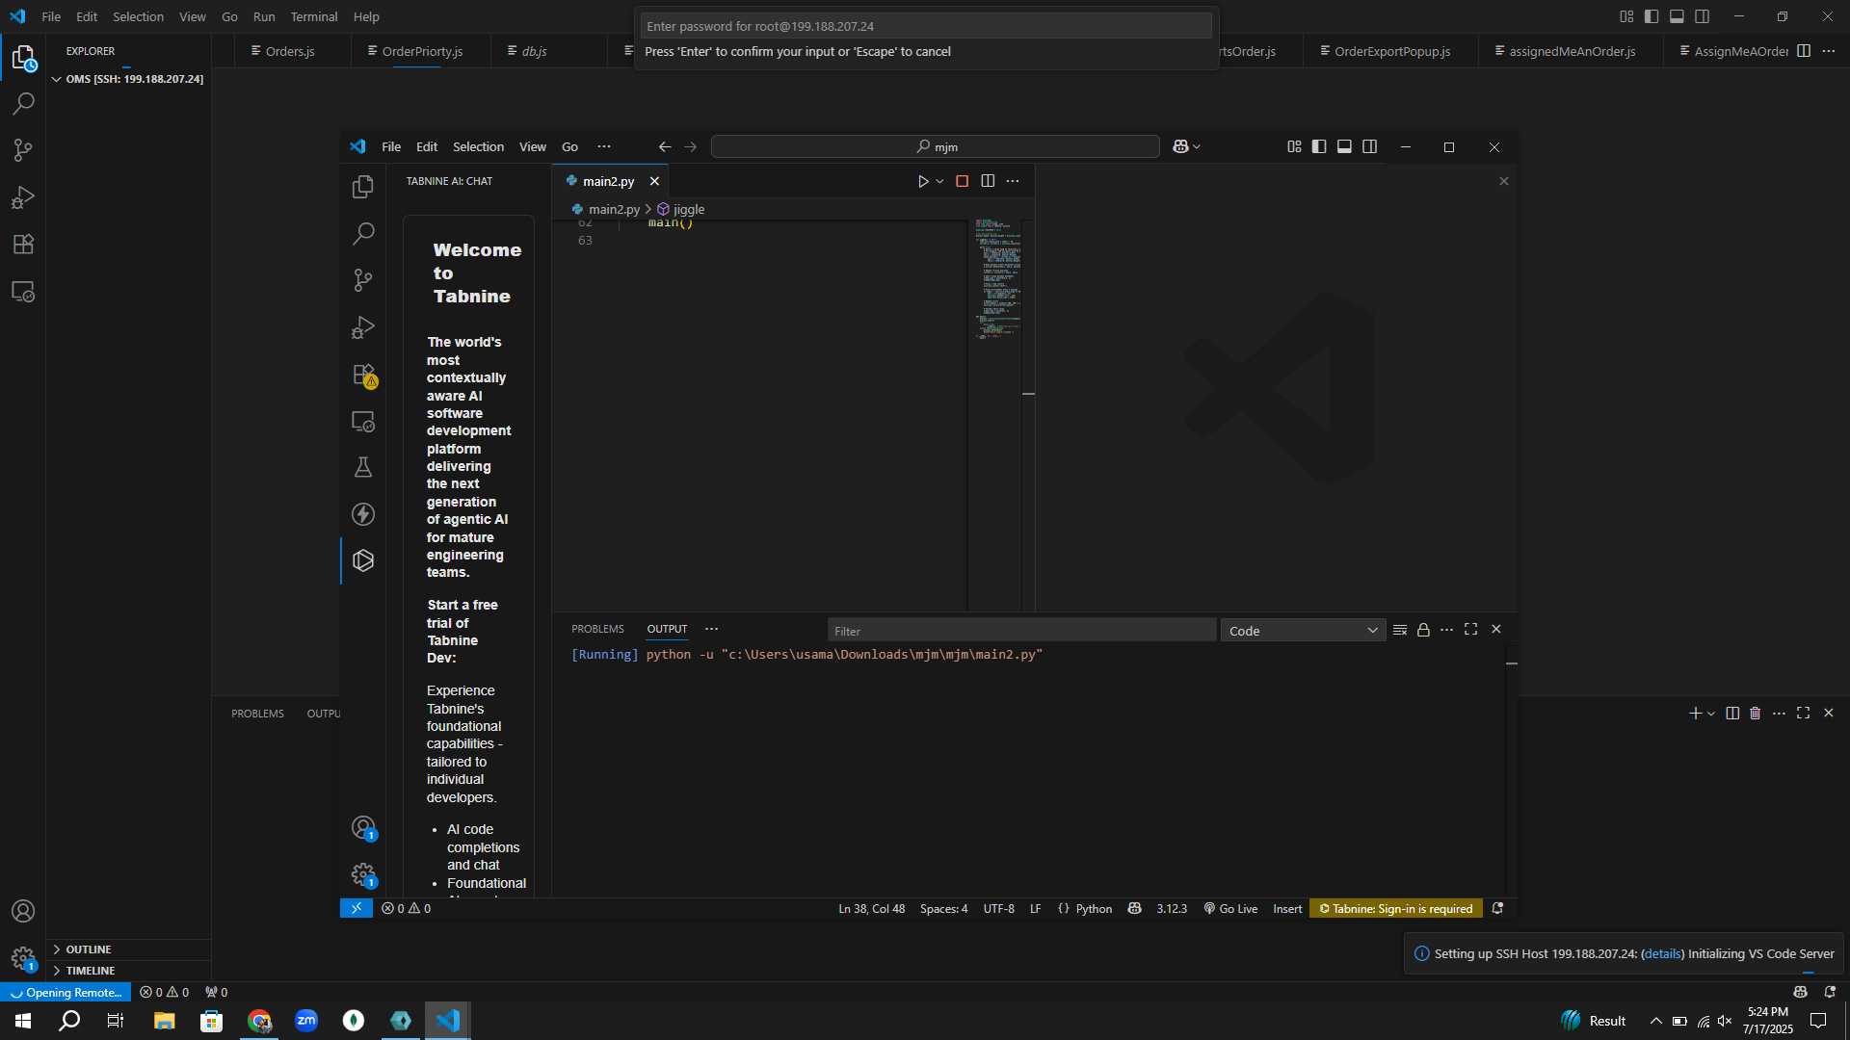This screenshot has width=1850, height=1040.
Task: Open Accounts icon in the mjm window
Action: pyautogui.click(x=363, y=828)
